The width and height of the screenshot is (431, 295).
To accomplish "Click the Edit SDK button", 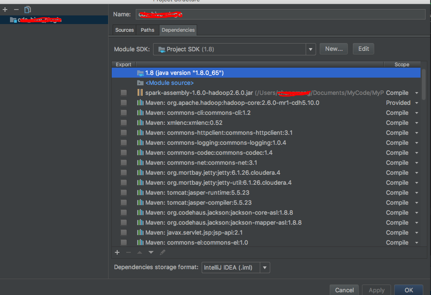I will point(363,49).
